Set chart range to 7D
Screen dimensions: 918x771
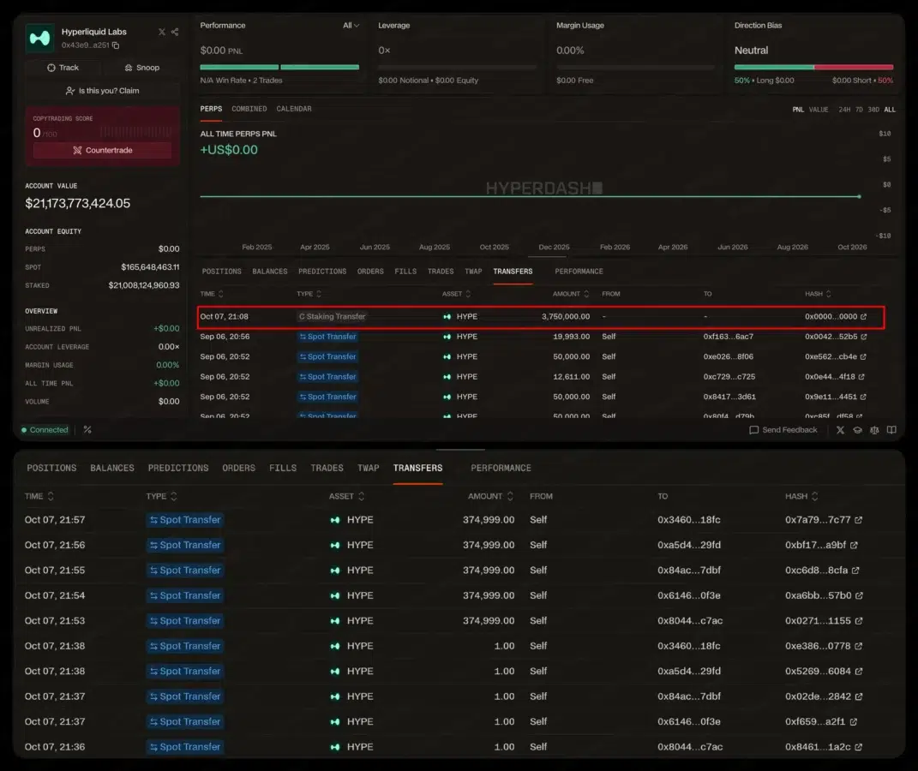[x=859, y=110]
